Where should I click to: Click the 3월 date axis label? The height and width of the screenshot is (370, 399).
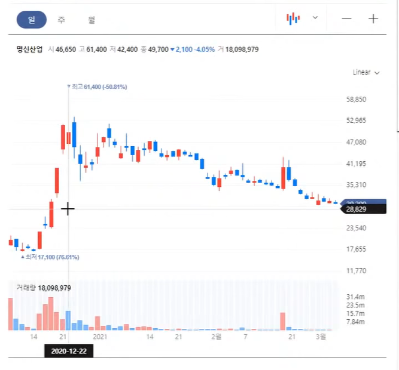point(321,337)
